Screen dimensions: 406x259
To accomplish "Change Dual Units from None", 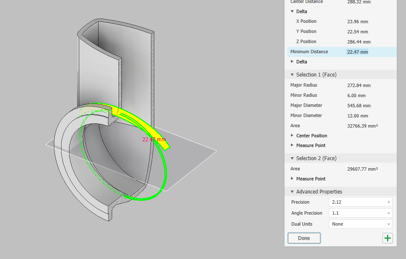I will click(x=360, y=224).
